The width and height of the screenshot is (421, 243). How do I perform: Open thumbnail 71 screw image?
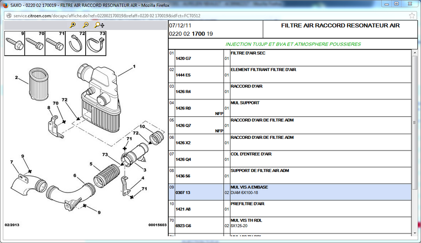click(55, 44)
